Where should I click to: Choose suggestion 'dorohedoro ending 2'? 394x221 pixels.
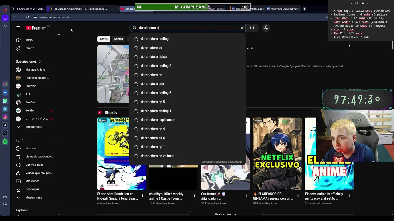pyautogui.click(x=187, y=66)
